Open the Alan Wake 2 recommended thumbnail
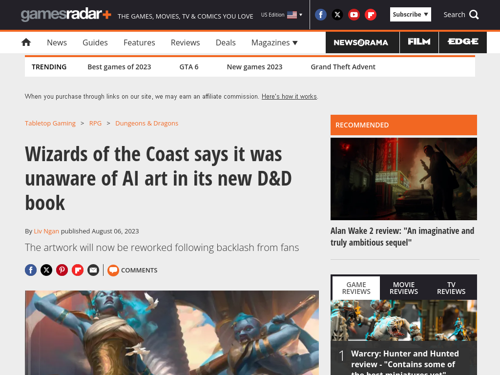Viewport: 500px width, 375px height. click(x=404, y=179)
